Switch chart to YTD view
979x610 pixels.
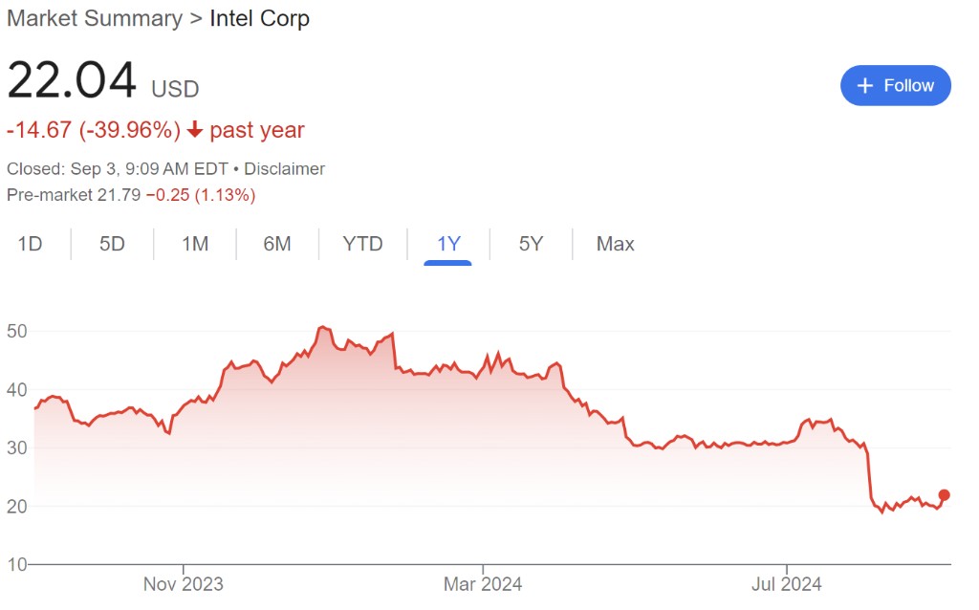(x=362, y=244)
